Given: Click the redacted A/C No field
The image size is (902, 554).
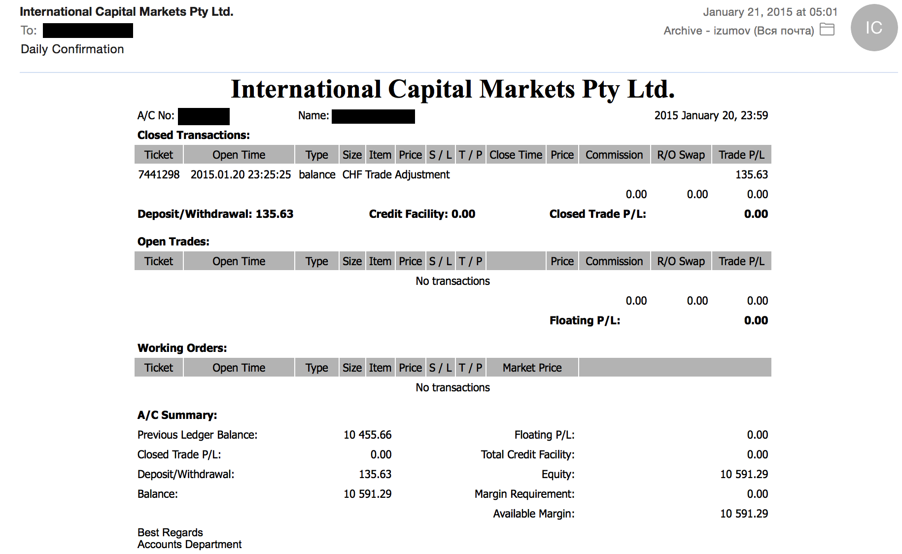Looking at the screenshot, I should coord(204,116).
